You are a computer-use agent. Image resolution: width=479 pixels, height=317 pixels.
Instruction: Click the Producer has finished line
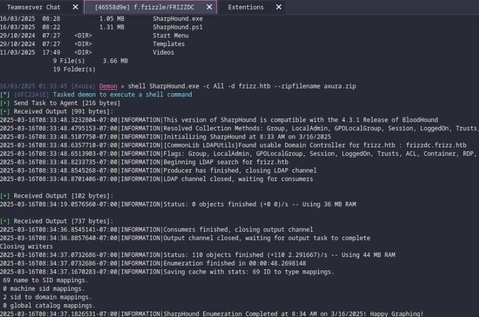[x=158, y=171]
